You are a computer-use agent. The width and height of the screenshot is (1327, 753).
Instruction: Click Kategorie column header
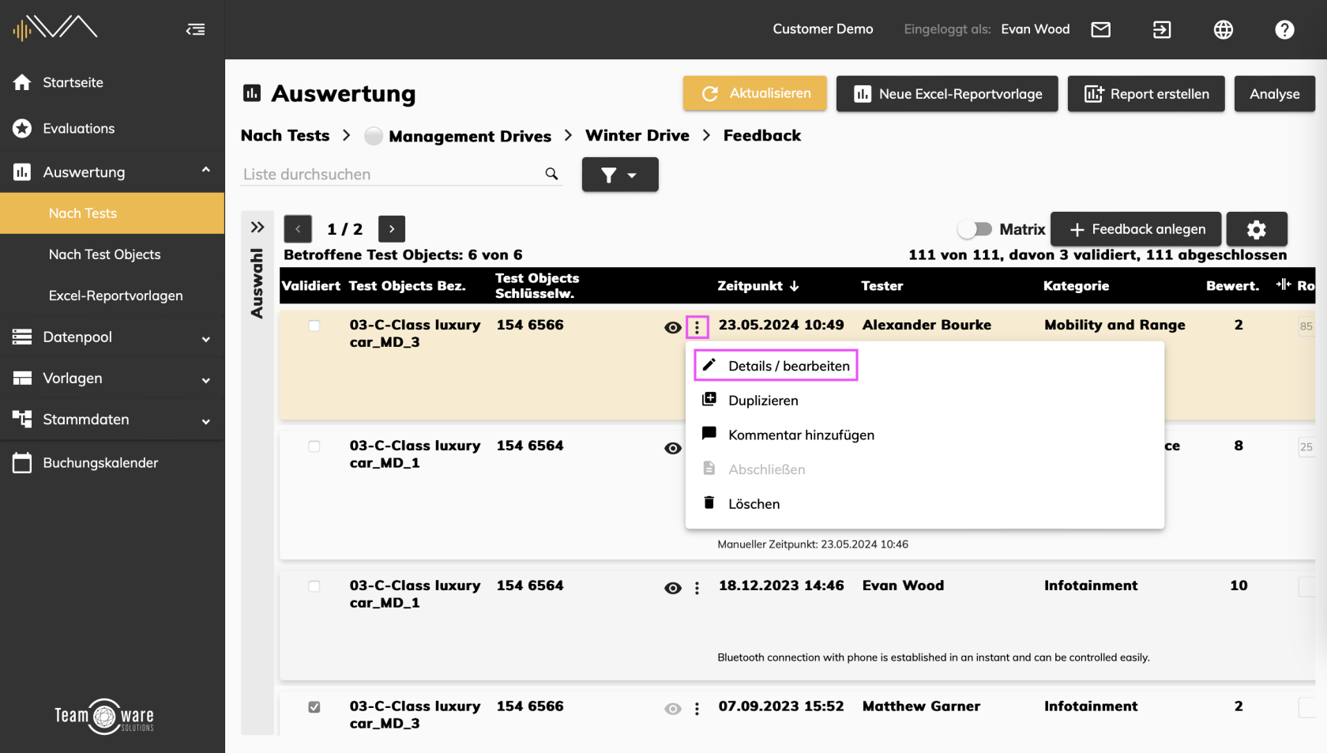coord(1076,286)
